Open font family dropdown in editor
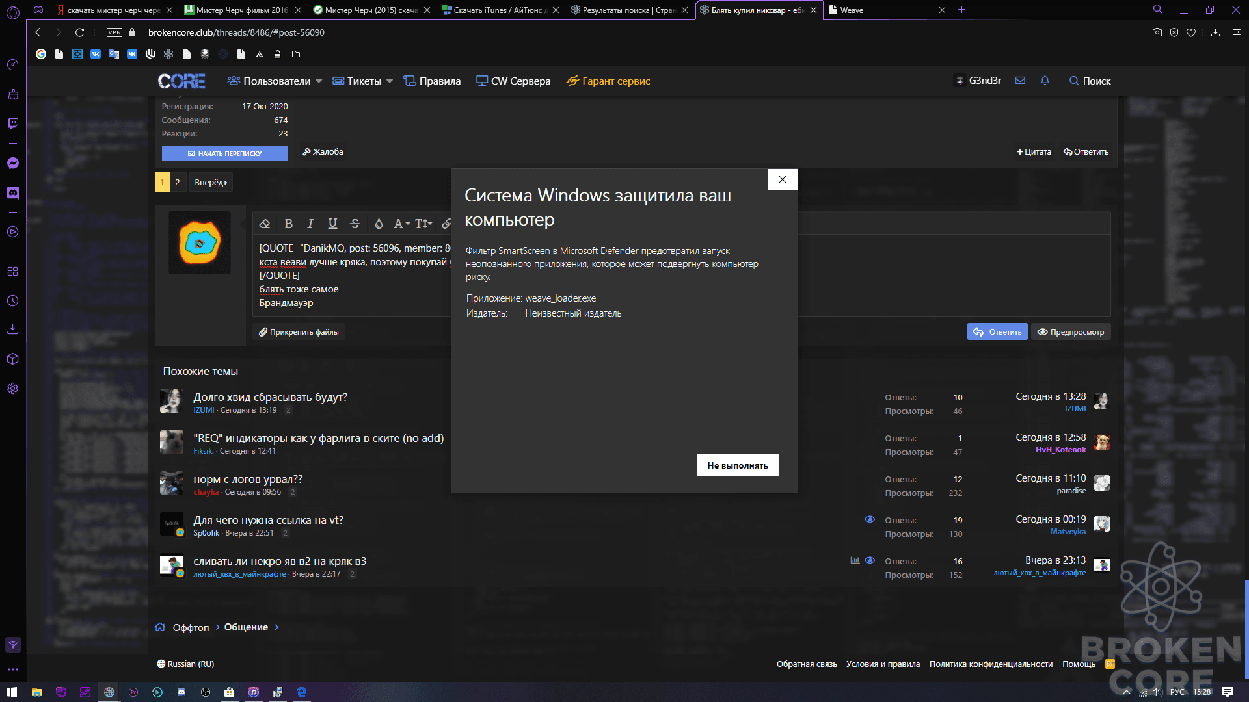 tap(401, 224)
